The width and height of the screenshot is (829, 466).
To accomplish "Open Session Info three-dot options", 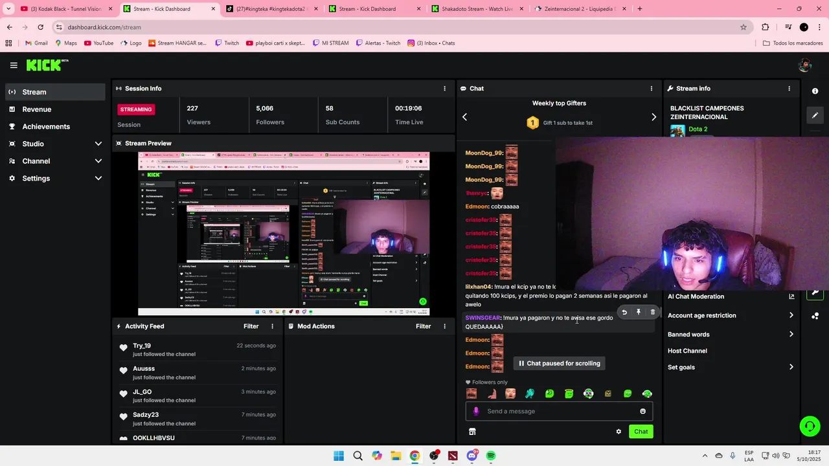I will [444, 89].
